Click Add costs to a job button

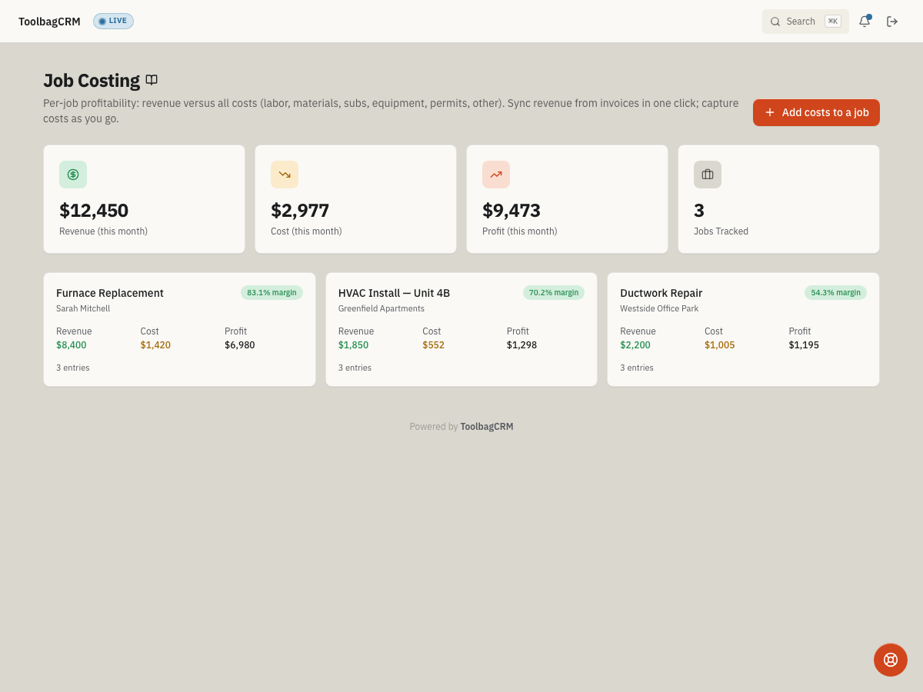pyautogui.click(x=816, y=112)
